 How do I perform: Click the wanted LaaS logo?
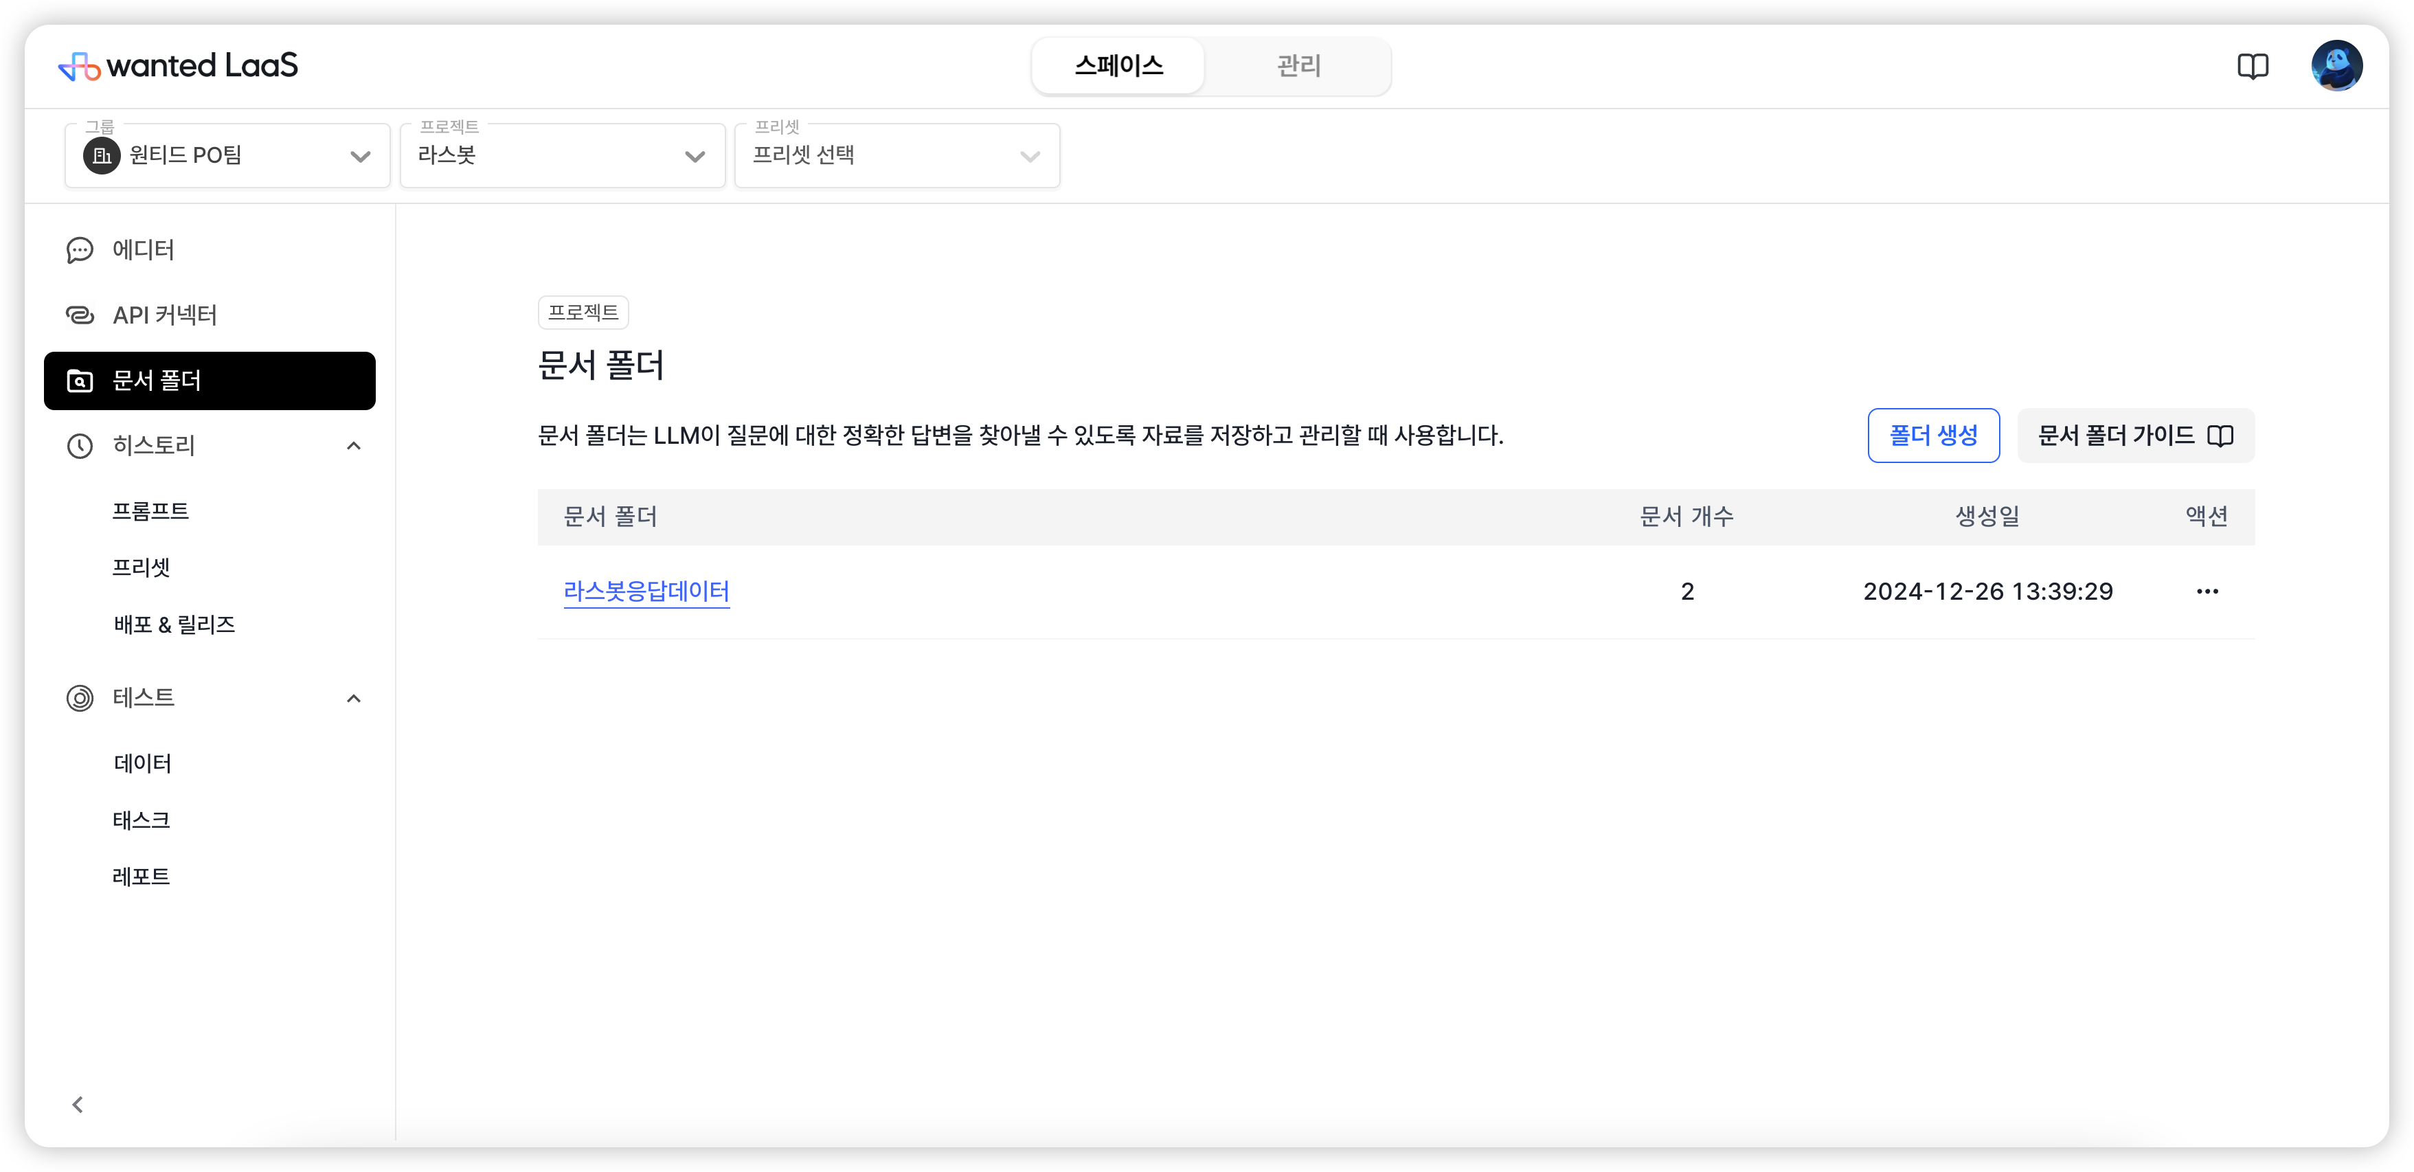177,65
